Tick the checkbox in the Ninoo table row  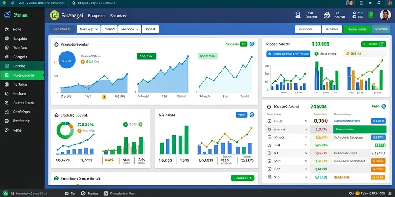tap(269, 137)
